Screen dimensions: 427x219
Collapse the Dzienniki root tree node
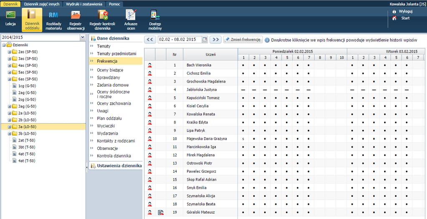(4, 45)
